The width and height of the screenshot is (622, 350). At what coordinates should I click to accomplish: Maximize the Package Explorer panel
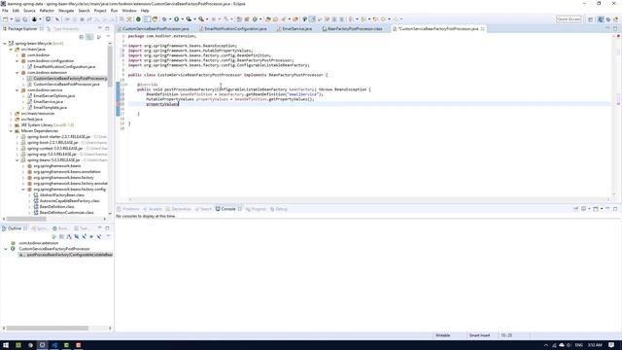pyautogui.click(x=107, y=28)
